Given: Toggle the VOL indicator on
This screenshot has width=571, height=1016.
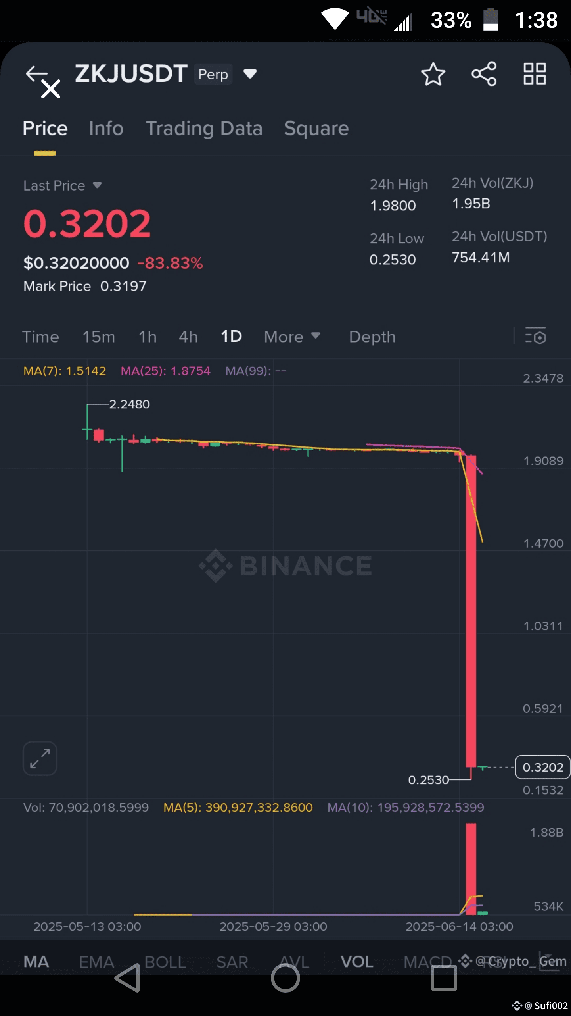Looking at the screenshot, I should tap(357, 962).
